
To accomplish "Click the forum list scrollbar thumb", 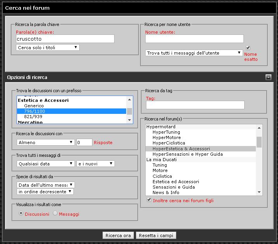I will [x=259, y=142].
